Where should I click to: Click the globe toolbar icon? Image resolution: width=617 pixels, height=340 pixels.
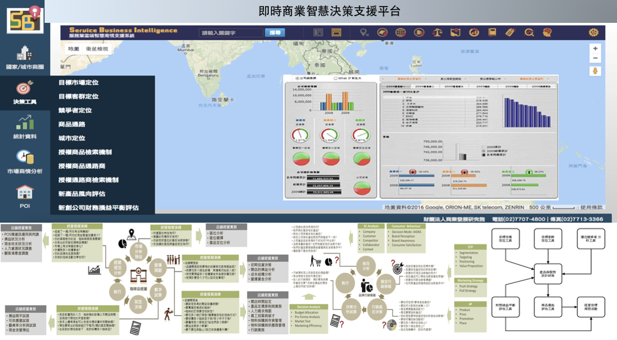[x=401, y=32]
